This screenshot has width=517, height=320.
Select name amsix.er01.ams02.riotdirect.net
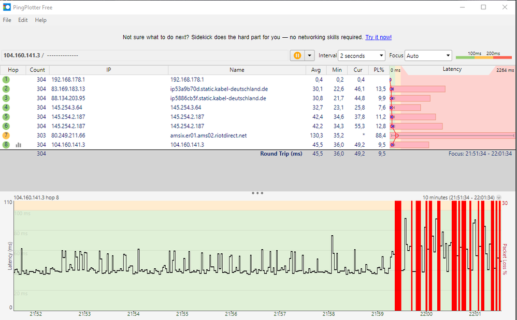(x=208, y=135)
